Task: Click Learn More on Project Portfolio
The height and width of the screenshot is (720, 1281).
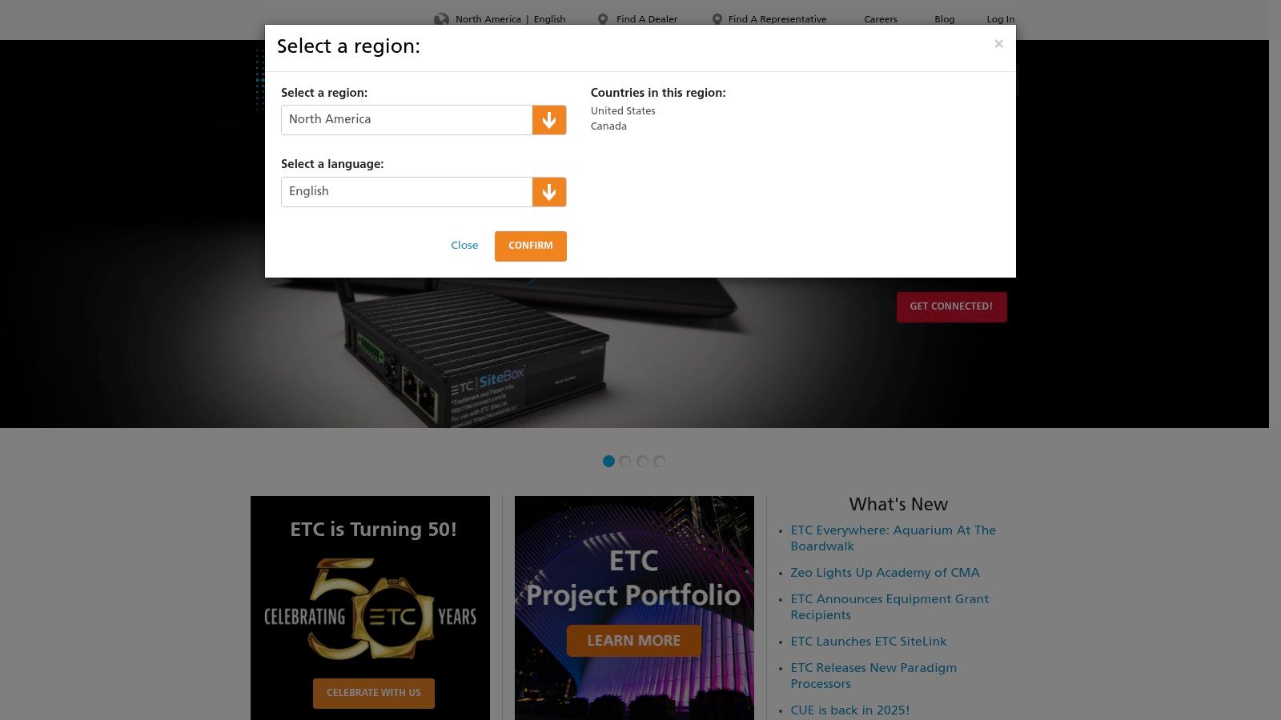Action: (x=634, y=641)
